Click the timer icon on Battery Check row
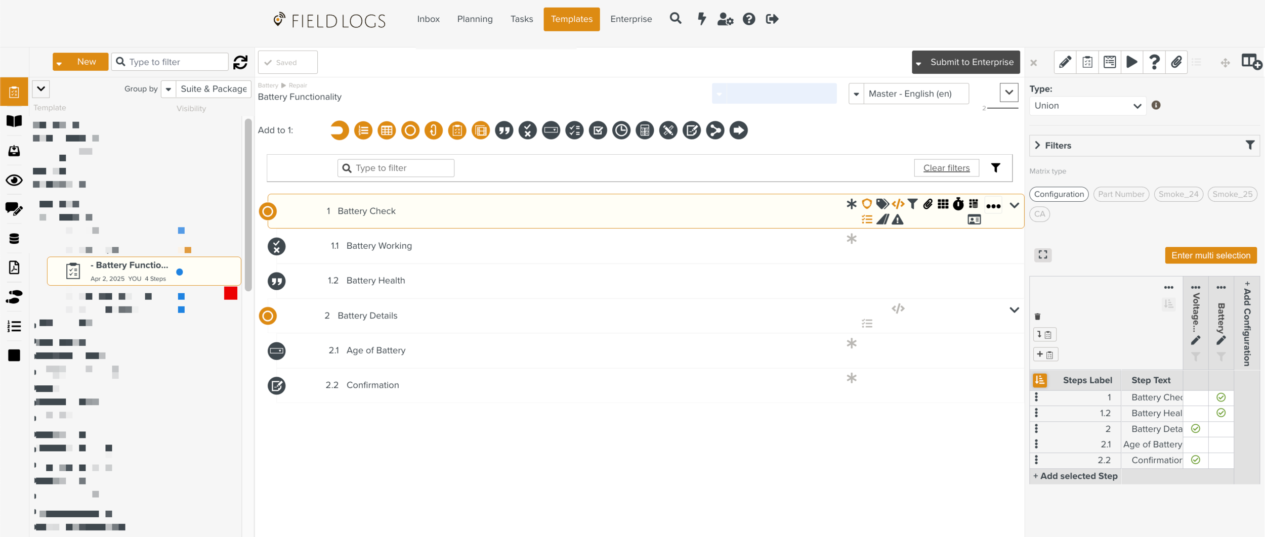 coord(958,204)
